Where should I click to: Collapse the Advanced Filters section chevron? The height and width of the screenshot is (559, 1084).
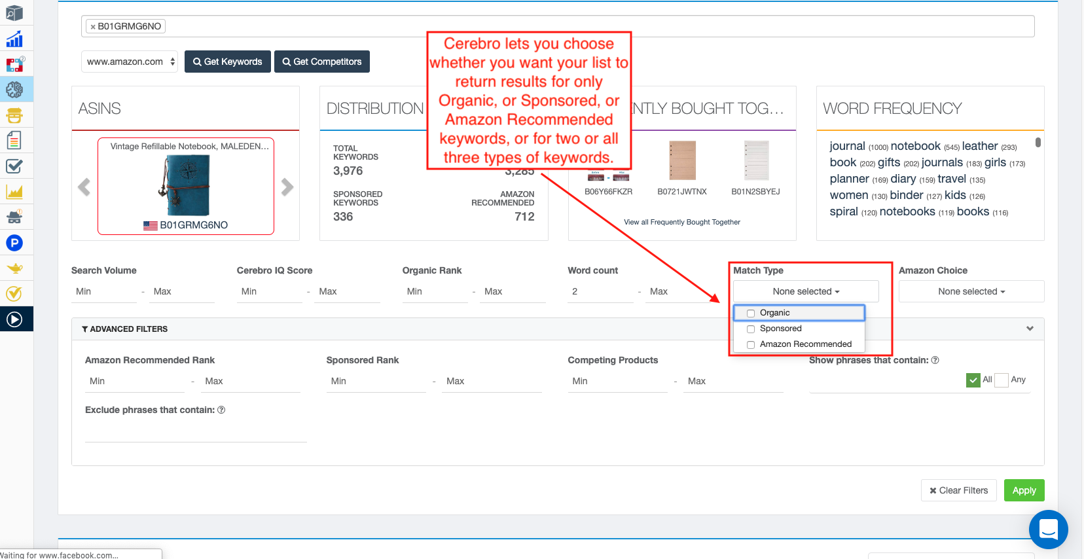pos(1030,329)
